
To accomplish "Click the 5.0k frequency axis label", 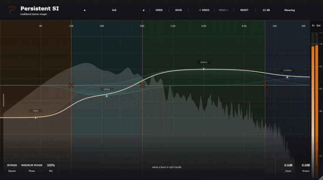I will point(244,26).
